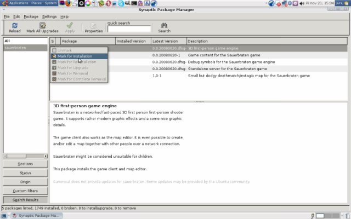Click into the Quick search field
This screenshot has width=351, height=219.
(129, 29)
